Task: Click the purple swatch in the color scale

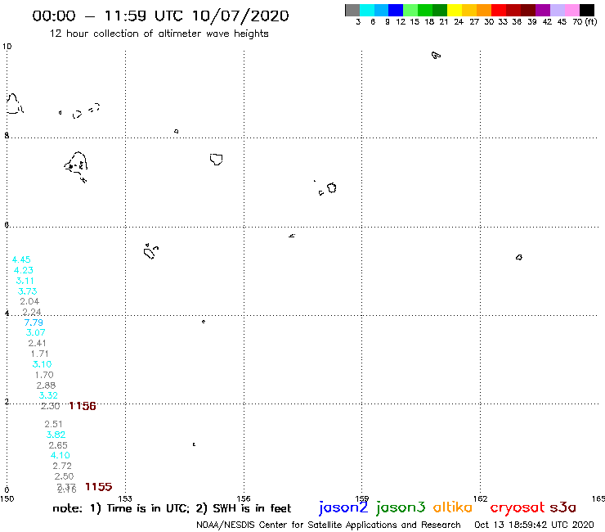Action: (543, 10)
